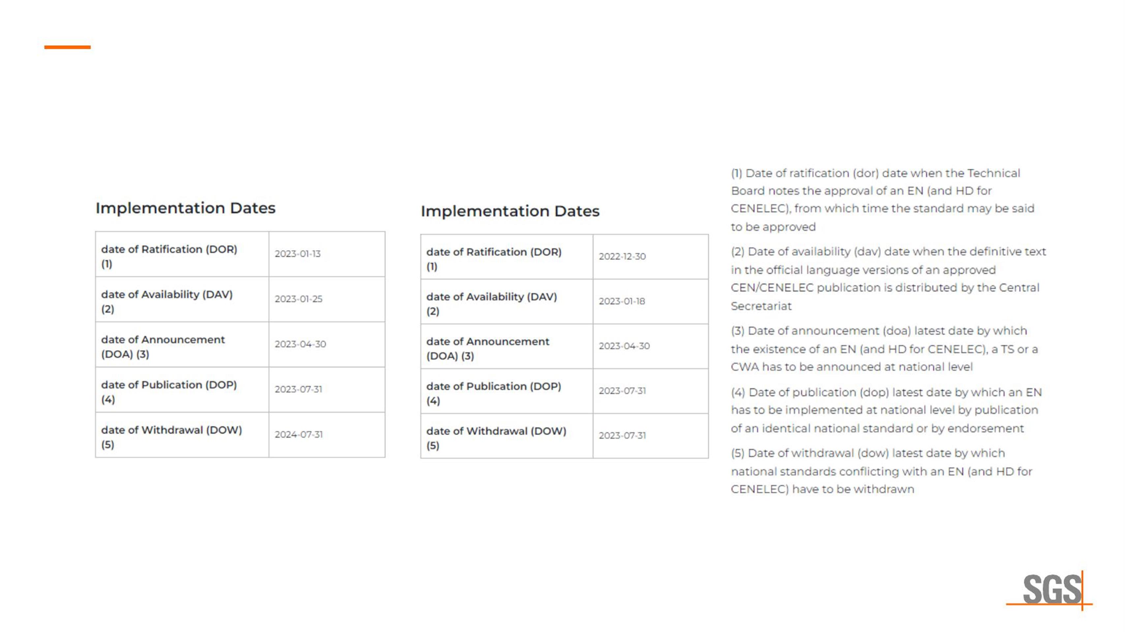The width and height of the screenshot is (1125, 632).
Task: Select footnote (3) Date of announcement definition
Action: 884,349
